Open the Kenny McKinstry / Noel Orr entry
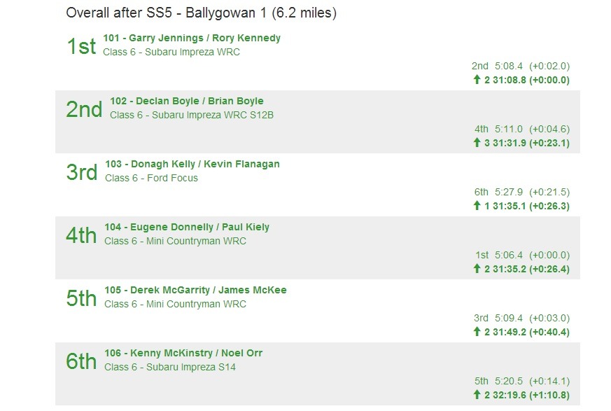611x411 pixels. (183, 353)
